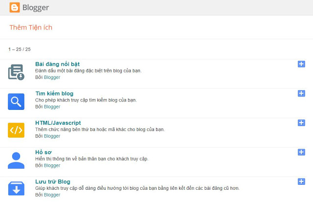This screenshot has height=204, width=313.
Task: Open the Bài đăng nổi bật title link
Action: coord(58,64)
